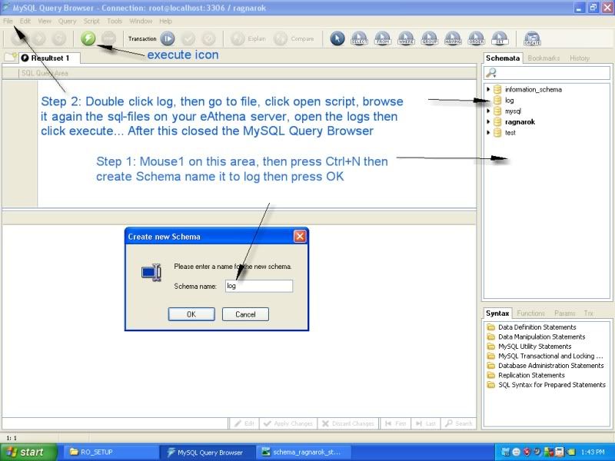Click the green Execute query icon
Image resolution: width=615 pixels, height=461 pixels.
pyautogui.click(x=88, y=38)
